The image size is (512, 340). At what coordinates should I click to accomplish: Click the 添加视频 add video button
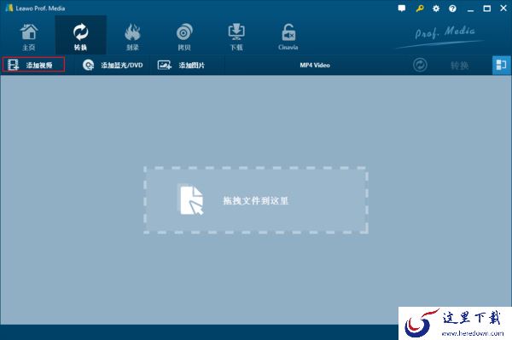click(x=33, y=65)
